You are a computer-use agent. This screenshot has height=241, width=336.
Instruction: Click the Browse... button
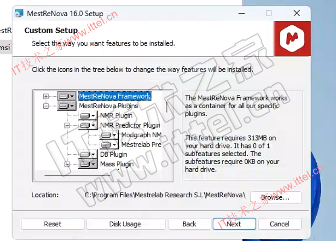pyautogui.click(x=275, y=198)
